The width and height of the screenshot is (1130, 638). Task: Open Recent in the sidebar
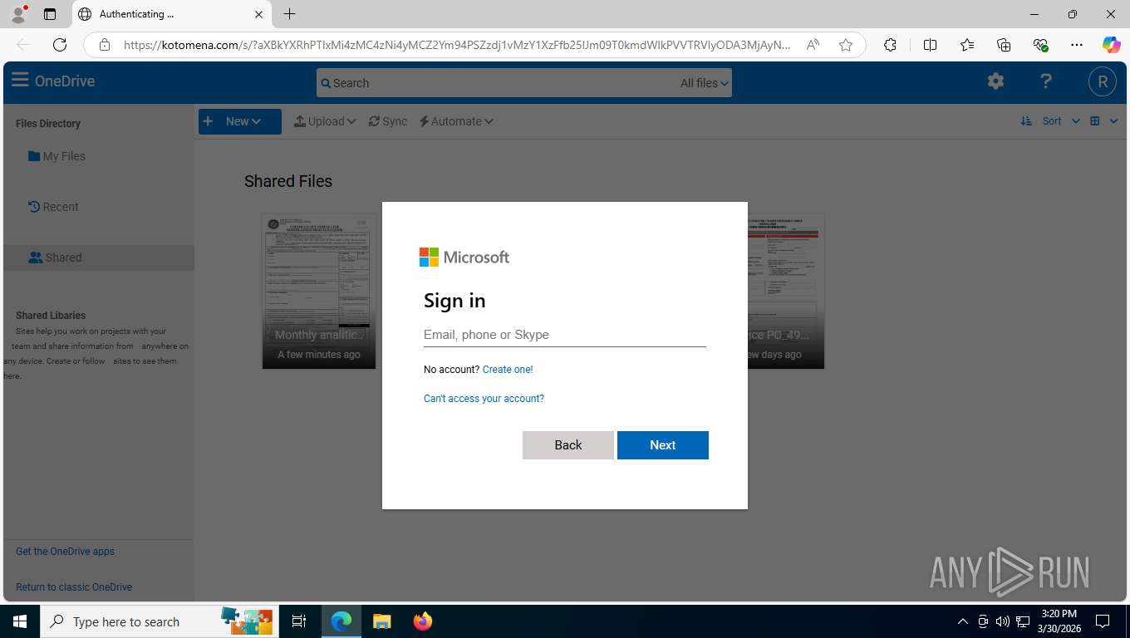click(x=53, y=207)
